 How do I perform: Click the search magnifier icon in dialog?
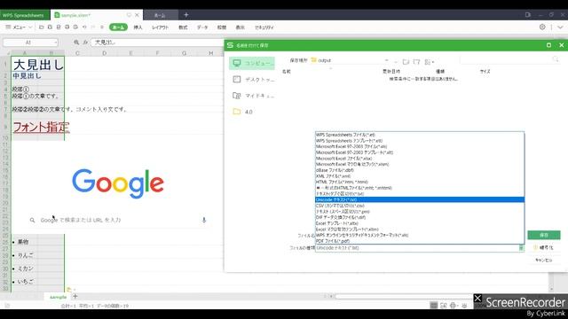(x=556, y=59)
